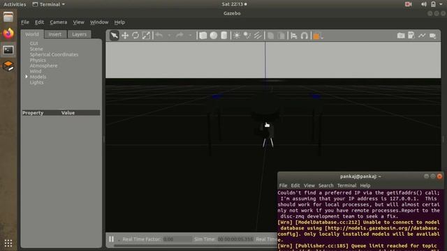
Task: Activate the rotate mode tool
Action: tap(135, 36)
